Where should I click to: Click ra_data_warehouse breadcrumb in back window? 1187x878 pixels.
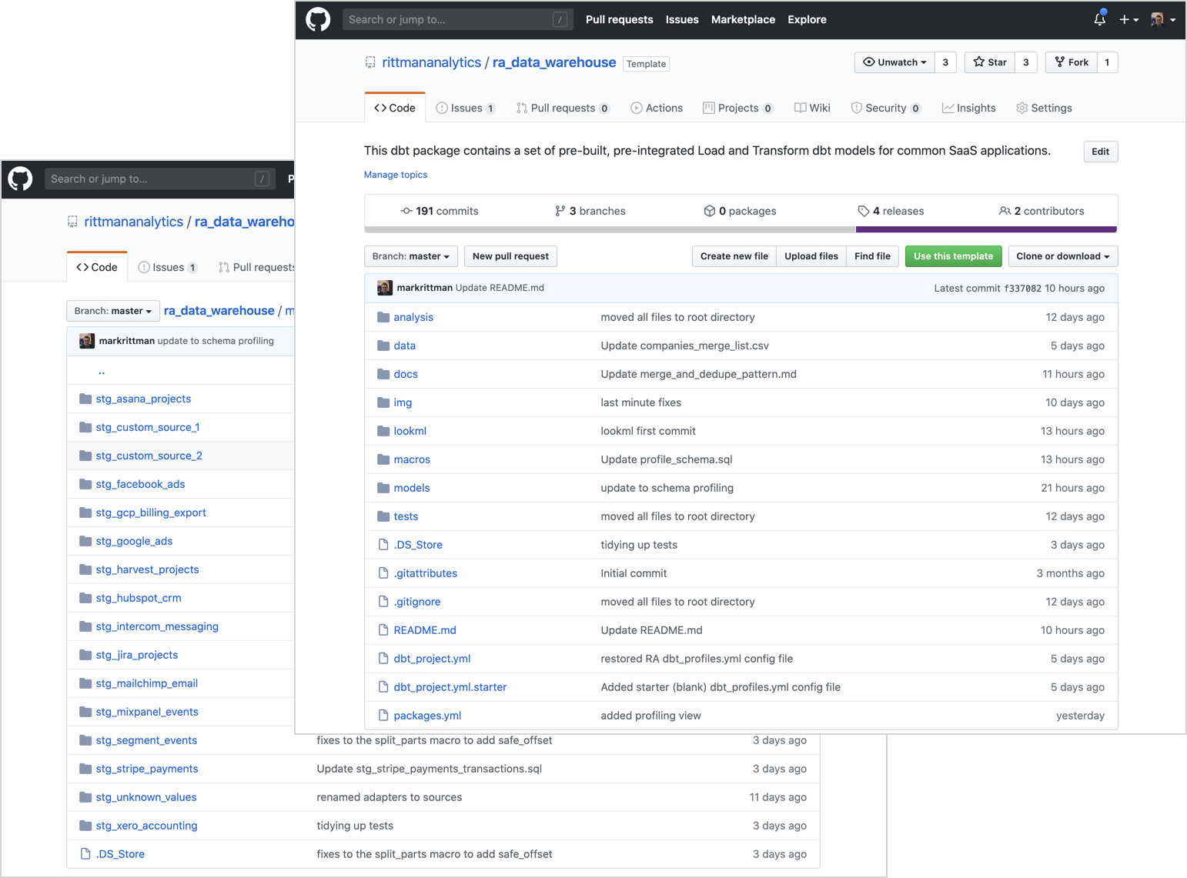tap(219, 311)
